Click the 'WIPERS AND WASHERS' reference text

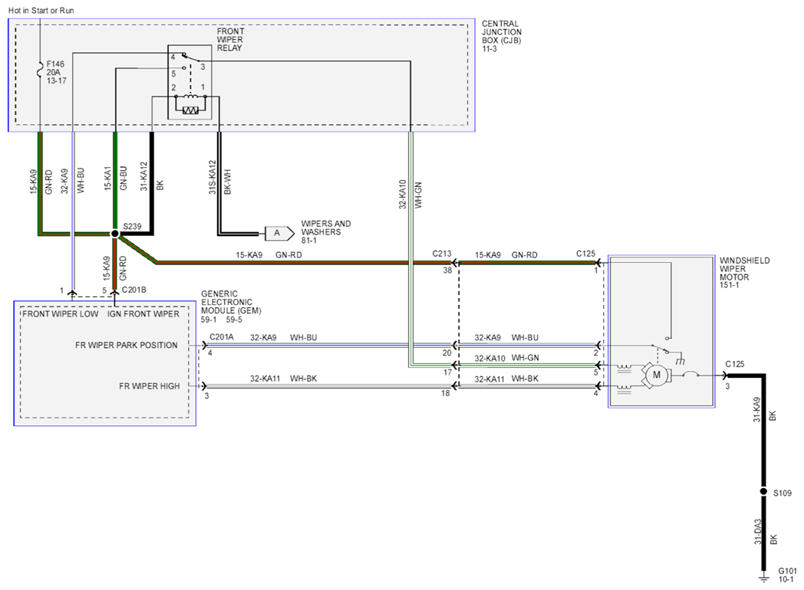coord(326,228)
